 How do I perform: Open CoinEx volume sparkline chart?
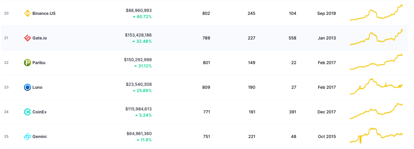[376, 111]
